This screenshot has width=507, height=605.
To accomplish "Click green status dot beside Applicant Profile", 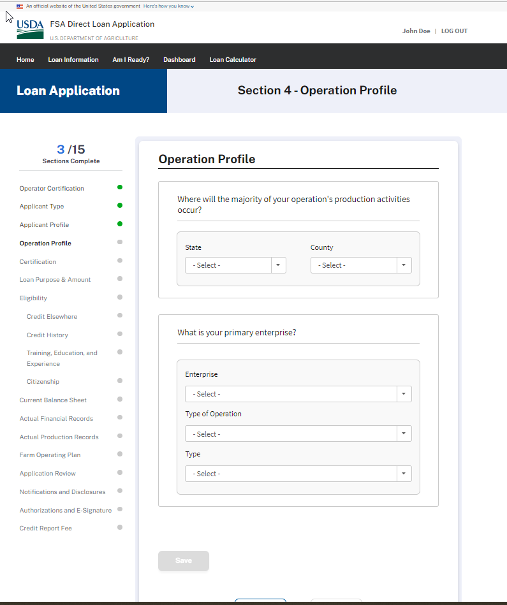I will [x=120, y=224].
